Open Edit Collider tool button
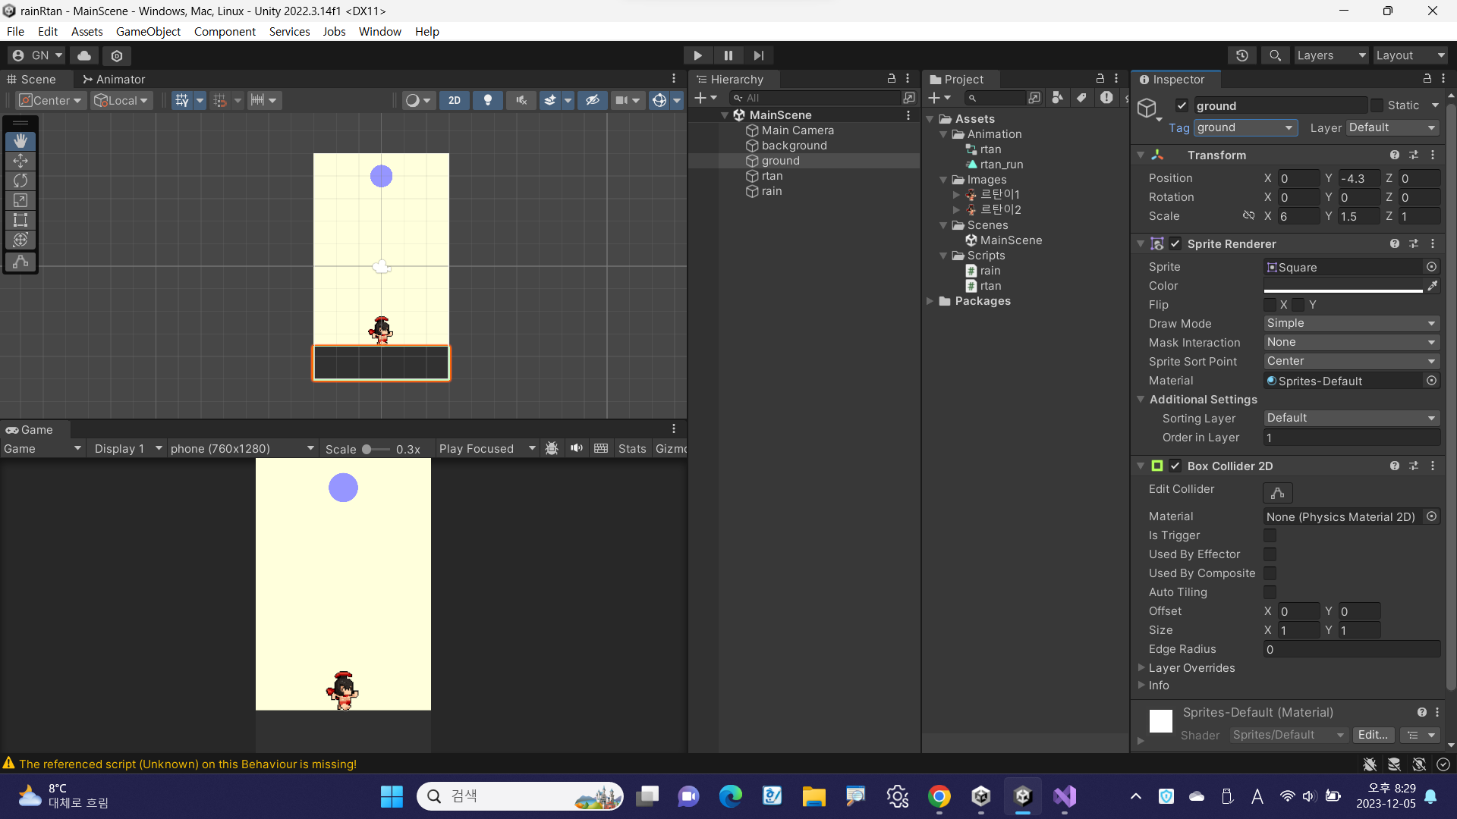Screen dimensions: 1457x819 point(1278,493)
